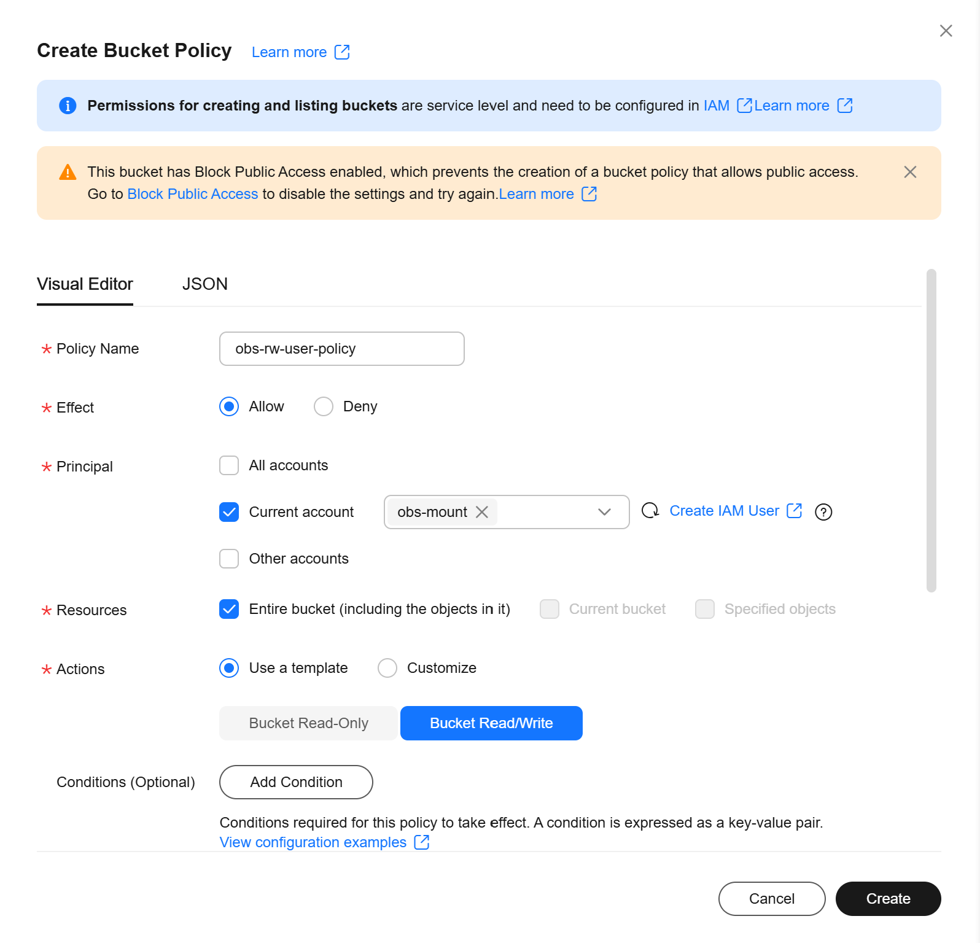Screen dimensions: 980x943
Task: Select the Bucket Read-Only template
Action: (x=308, y=723)
